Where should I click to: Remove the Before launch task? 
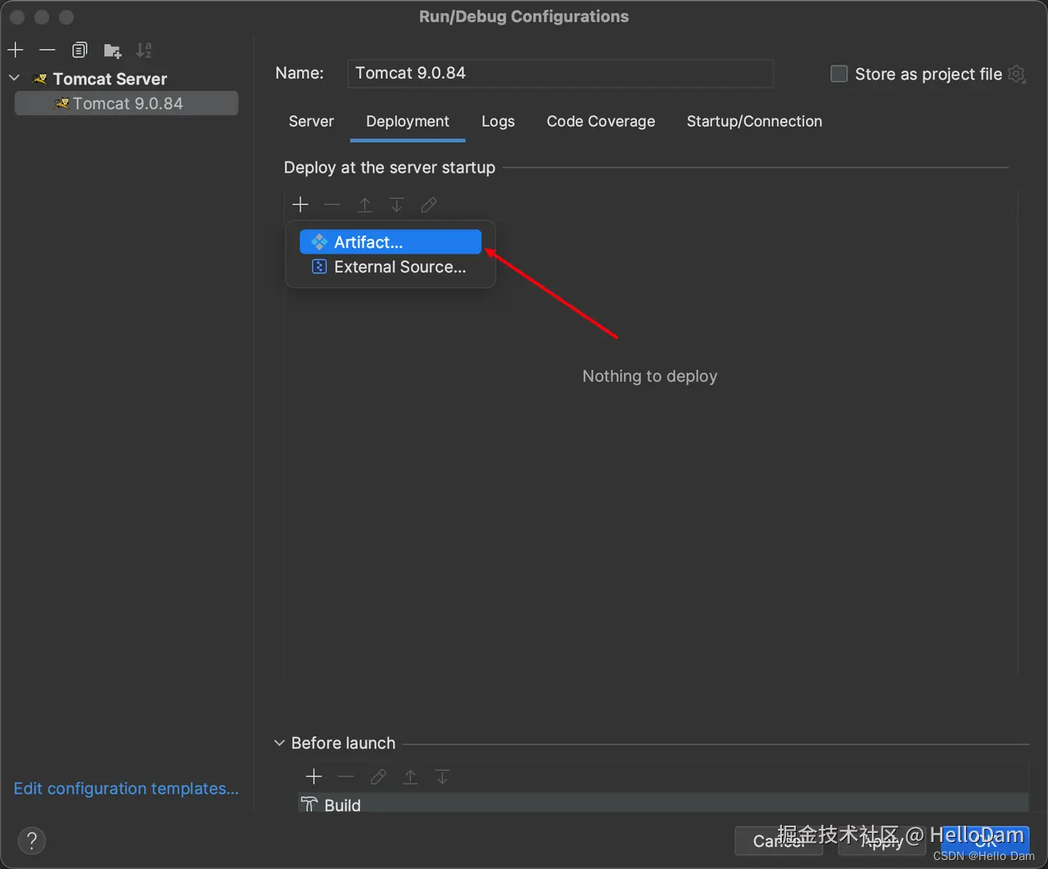coord(346,777)
